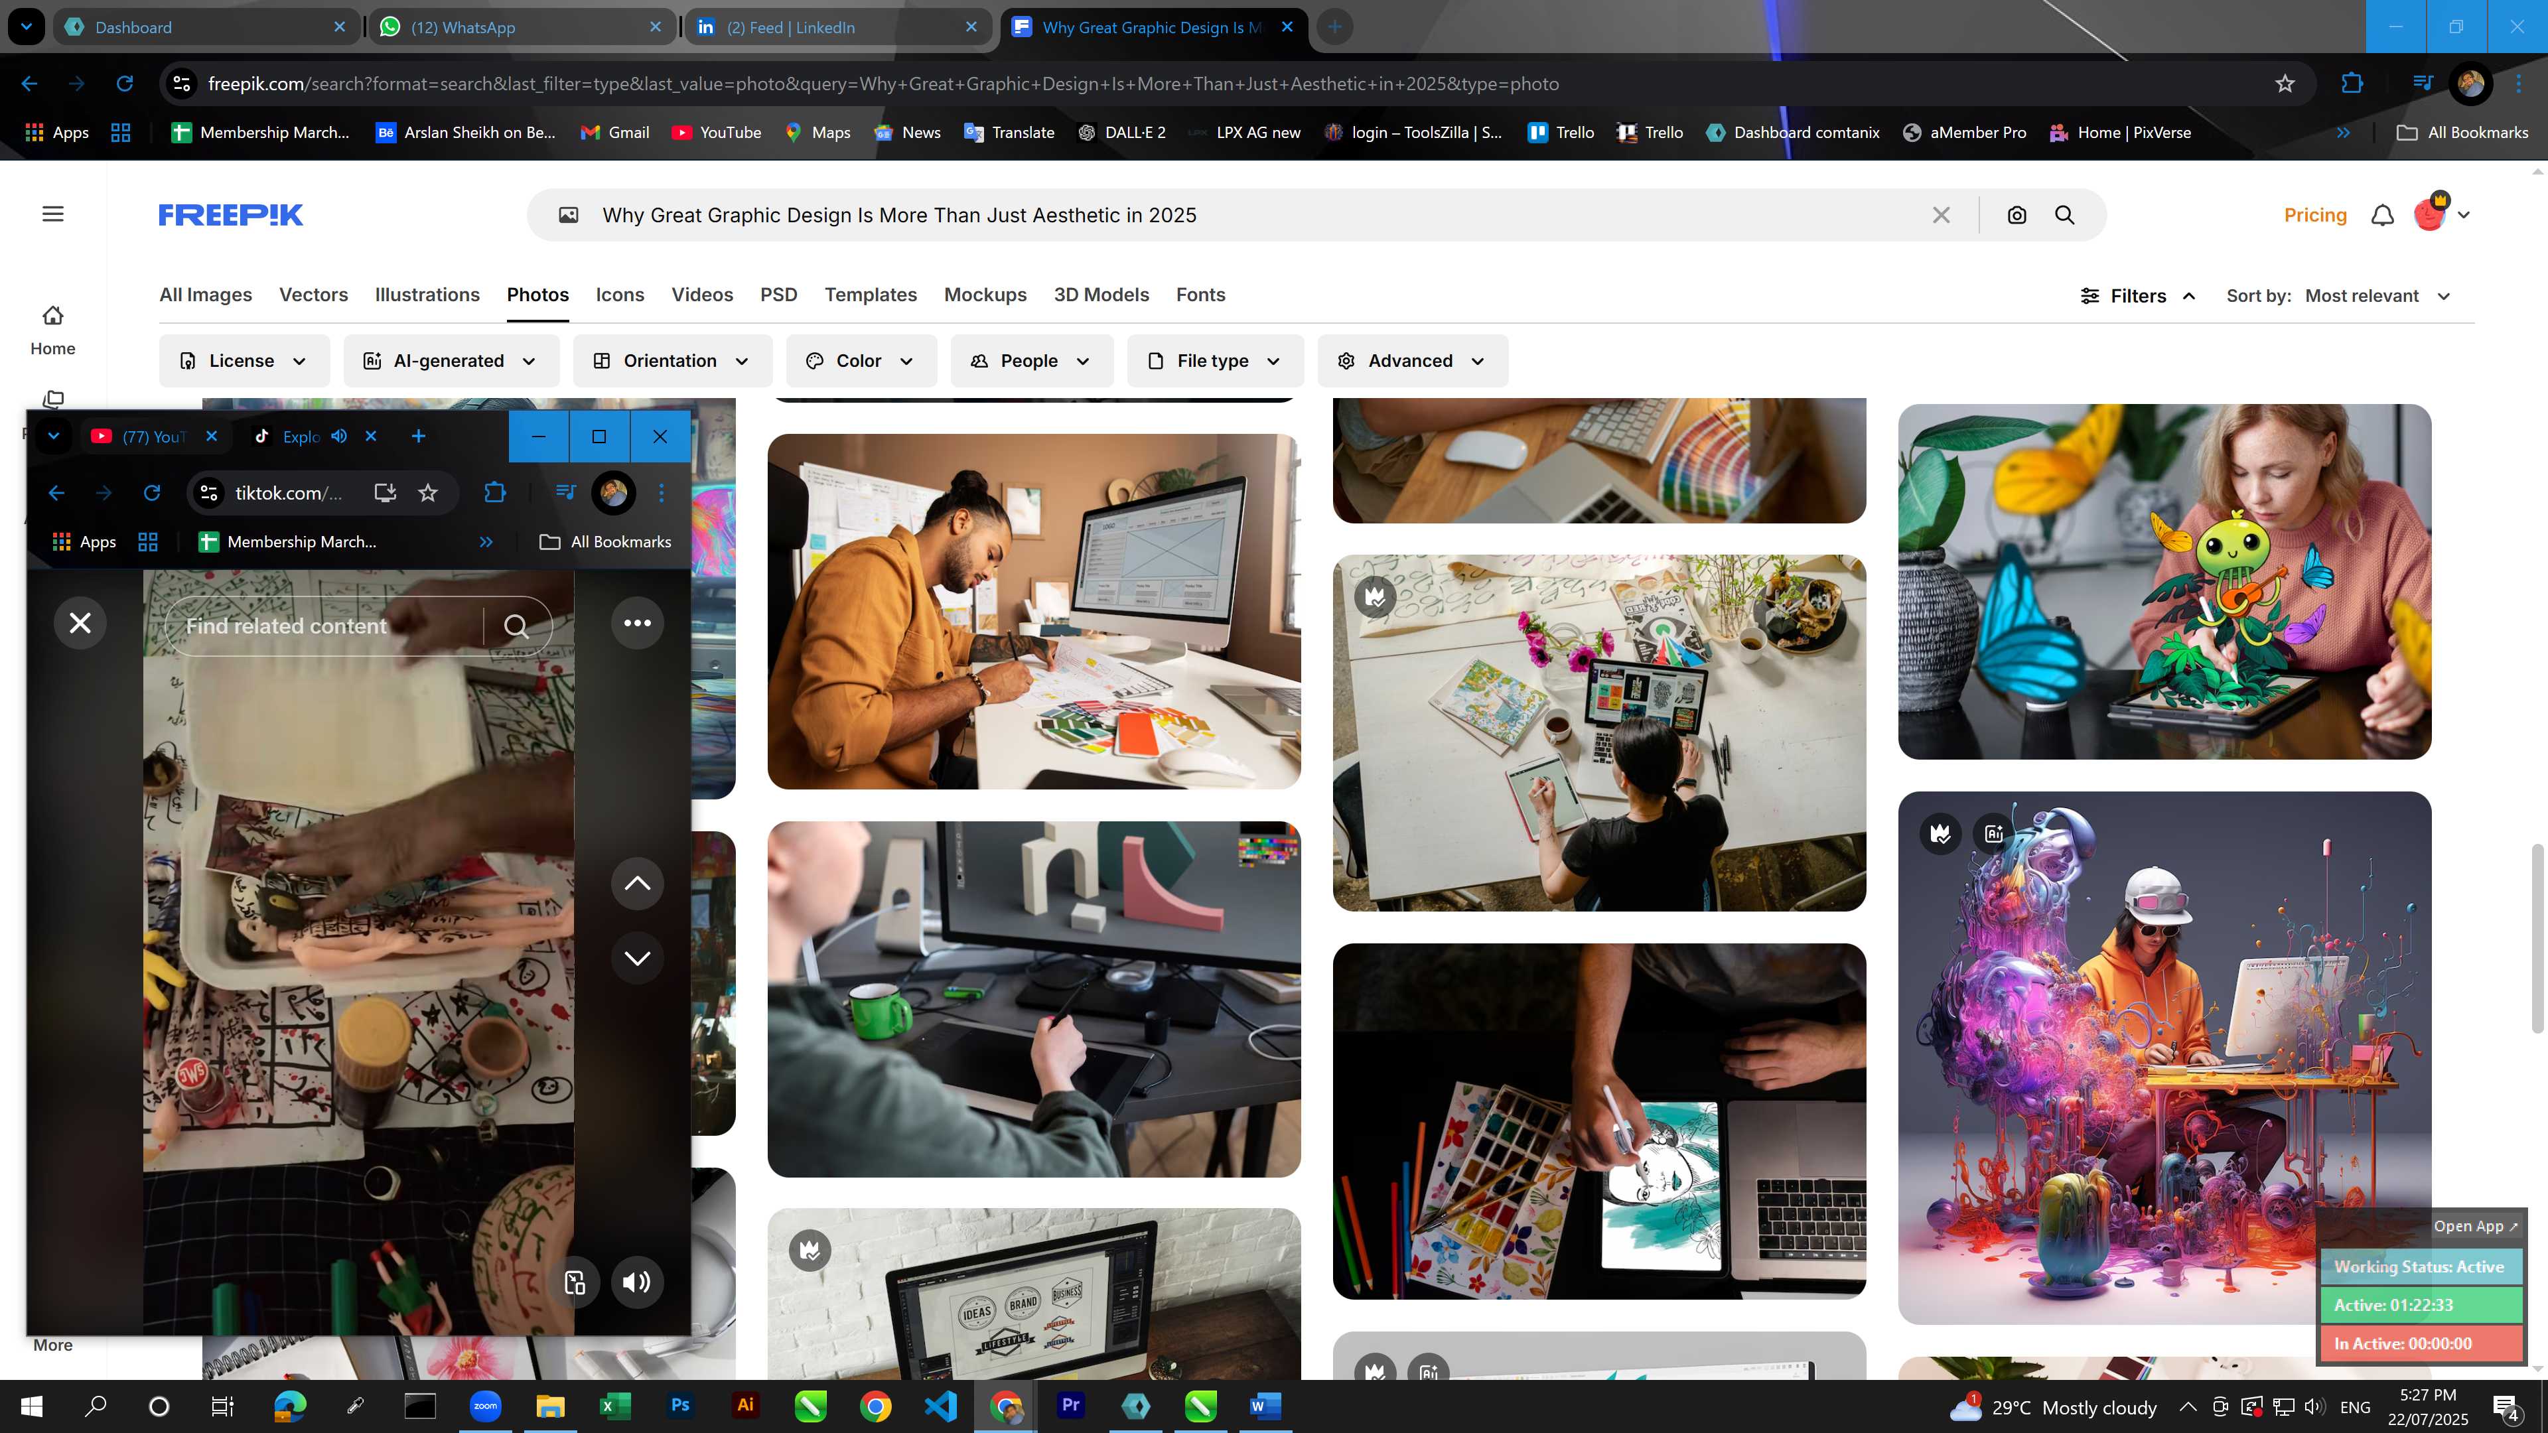This screenshot has width=2548, height=1433.
Task: Go to Home in Freepik sidebar
Action: pos(52,330)
